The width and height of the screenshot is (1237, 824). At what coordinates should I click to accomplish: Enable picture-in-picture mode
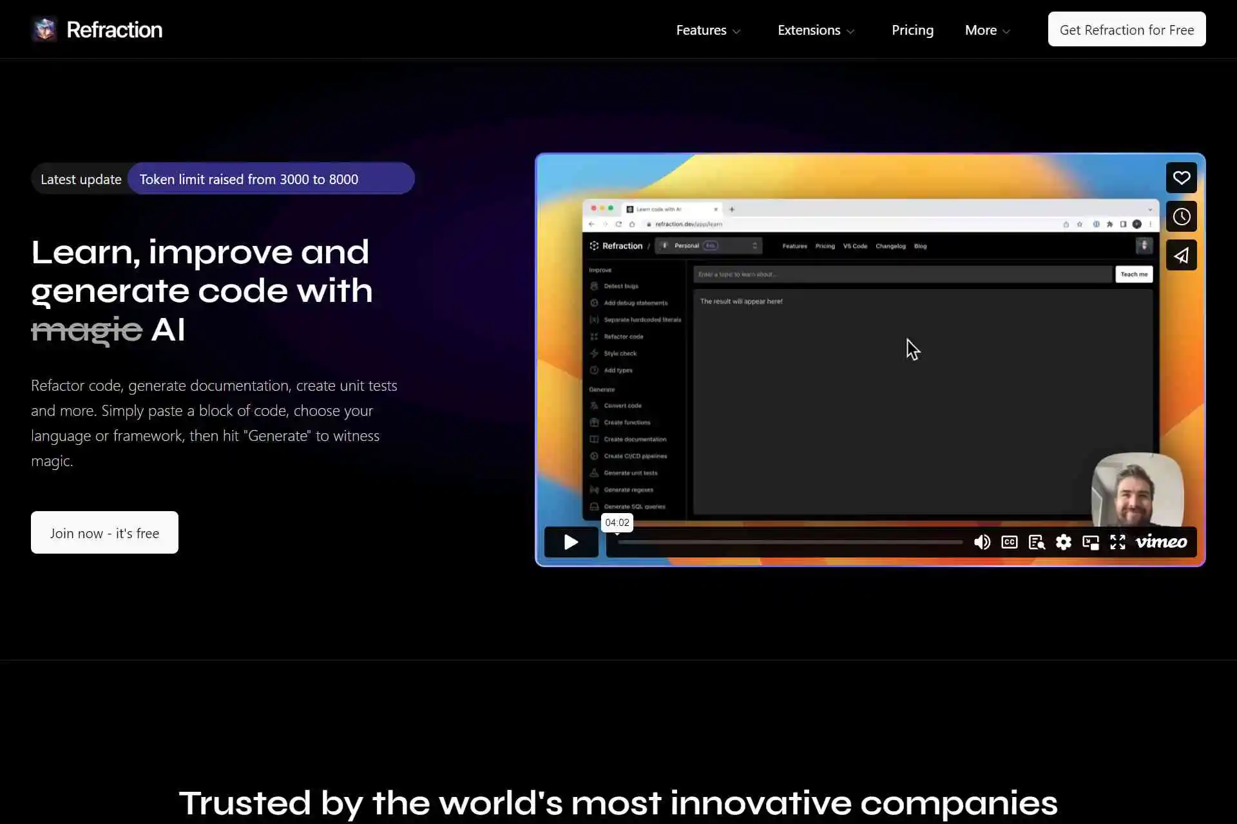[x=1091, y=542]
